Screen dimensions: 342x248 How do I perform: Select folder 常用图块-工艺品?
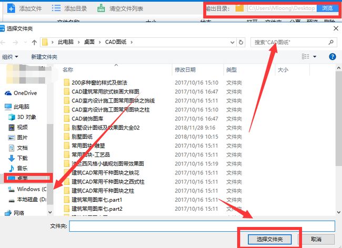[87, 155]
